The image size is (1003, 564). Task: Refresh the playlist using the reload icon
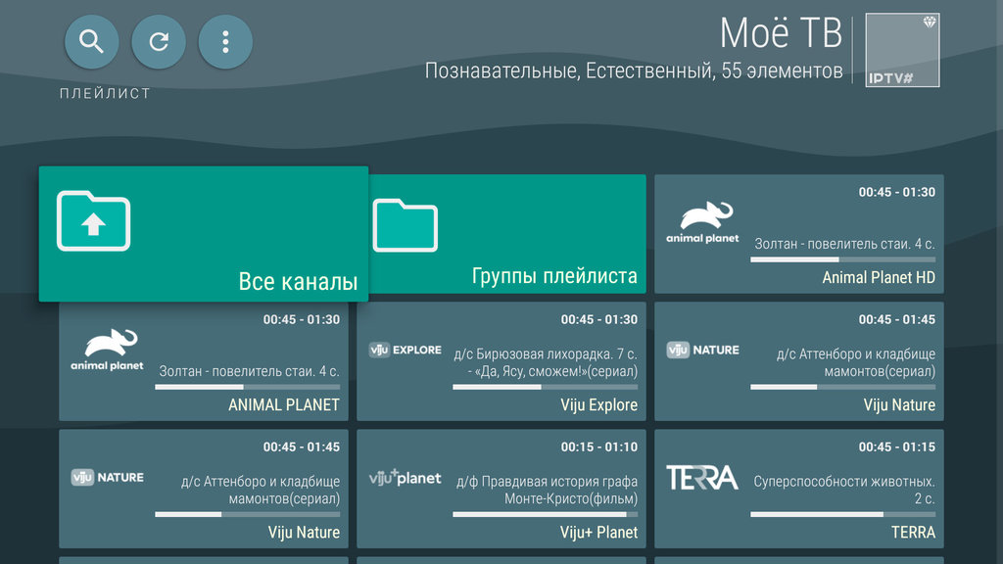(158, 41)
